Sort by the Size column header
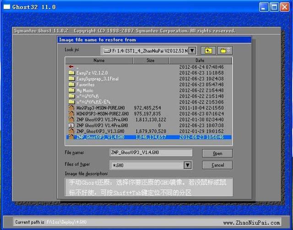Screen dimensions: 293x230 pyautogui.click(x=151, y=60)
